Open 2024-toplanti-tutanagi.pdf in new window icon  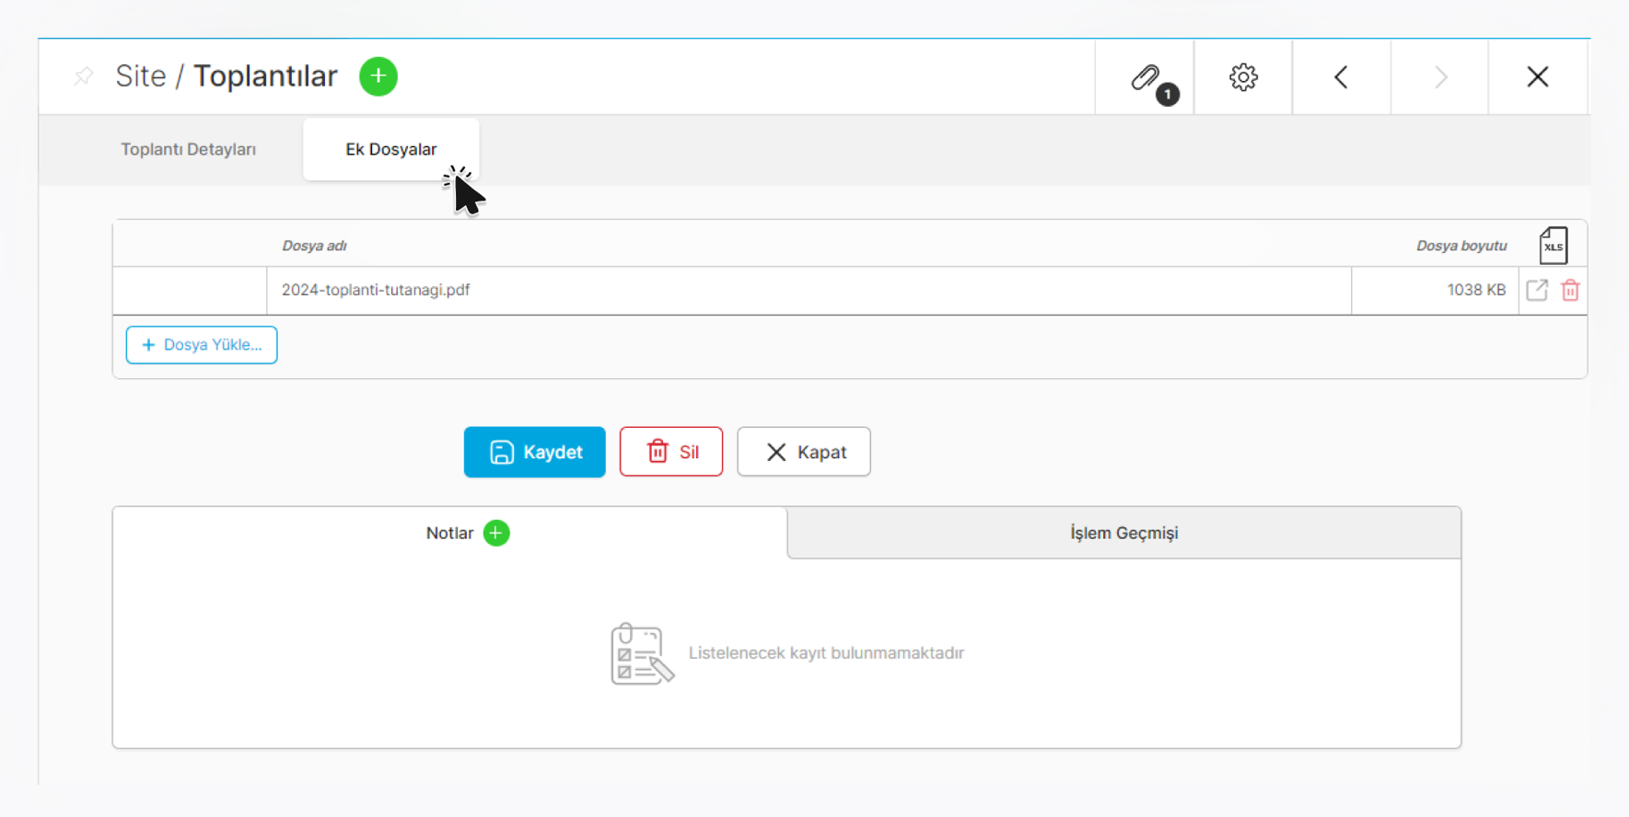tap(1537, 290)
